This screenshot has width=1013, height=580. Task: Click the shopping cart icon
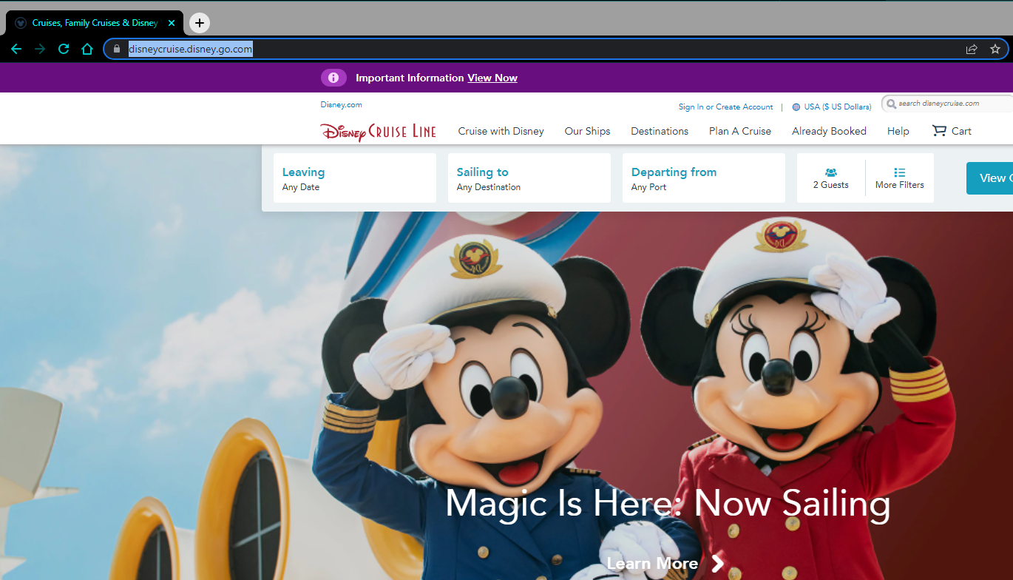(x=939, y=131)
